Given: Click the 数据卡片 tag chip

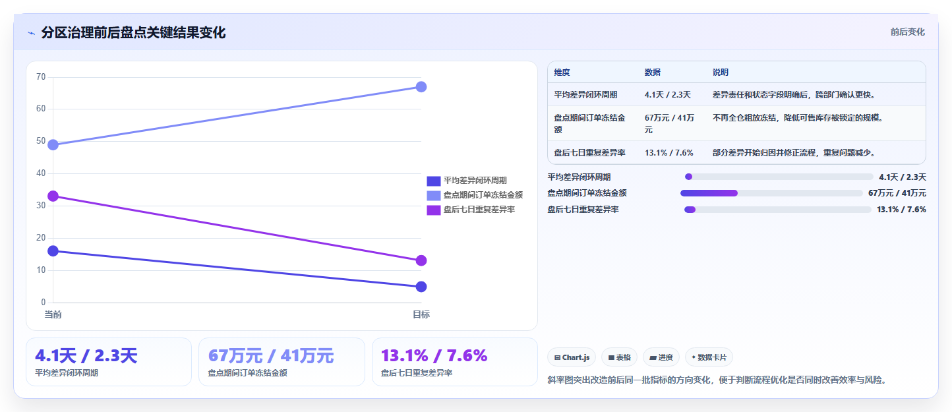Looking at the screenshot, I should (x=709, y=357).
